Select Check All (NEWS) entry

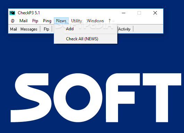coord(85,39)
